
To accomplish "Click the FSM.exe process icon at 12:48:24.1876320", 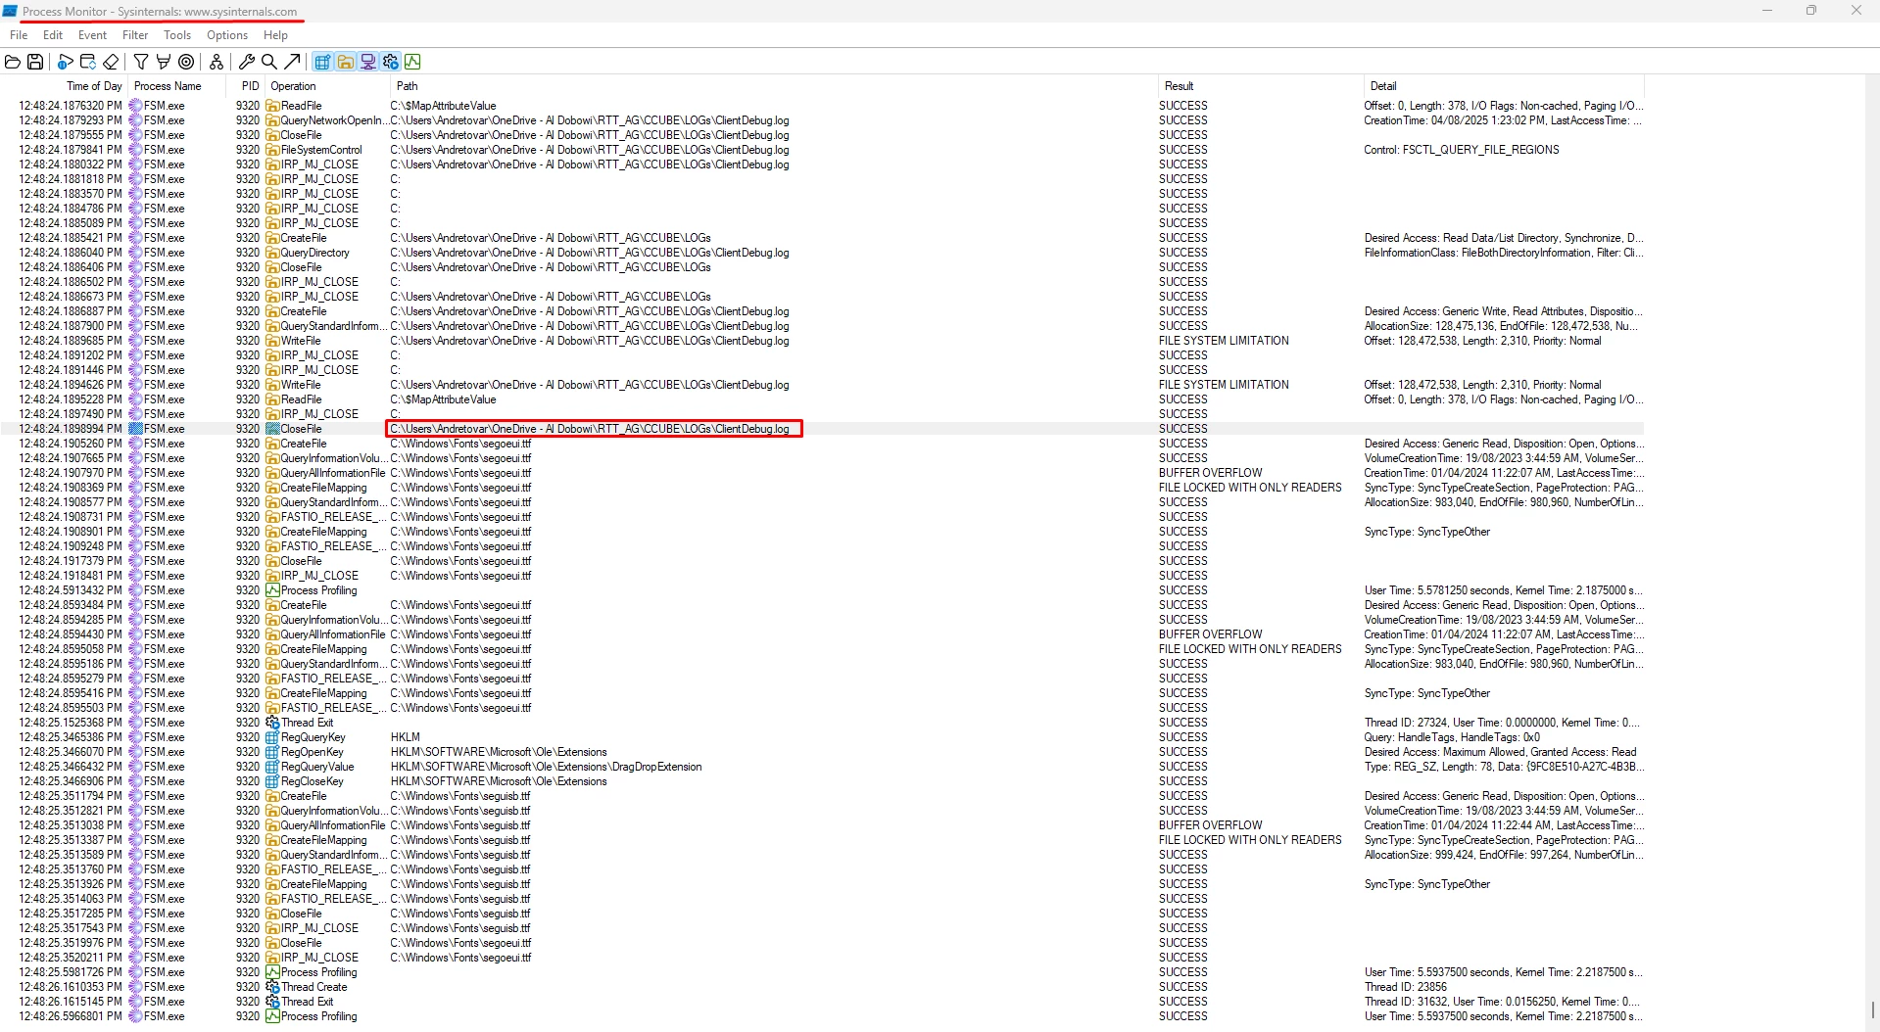I will 135,106.
